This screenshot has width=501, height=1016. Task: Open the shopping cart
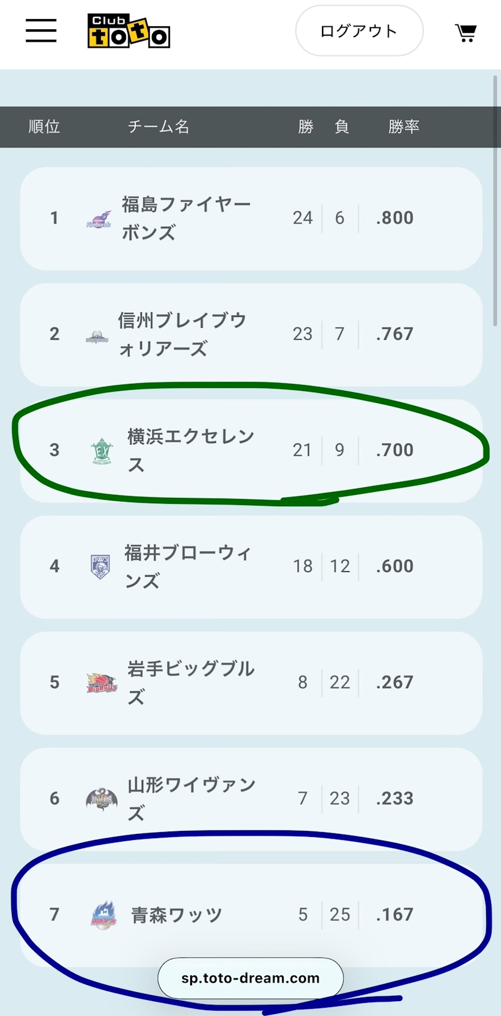tap(465, 32)
